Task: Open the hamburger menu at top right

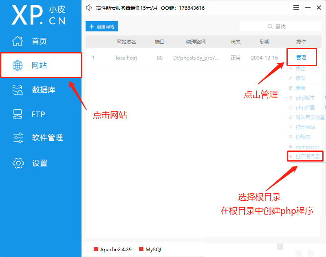Action: pyautogui.click(x=297, y=7)
